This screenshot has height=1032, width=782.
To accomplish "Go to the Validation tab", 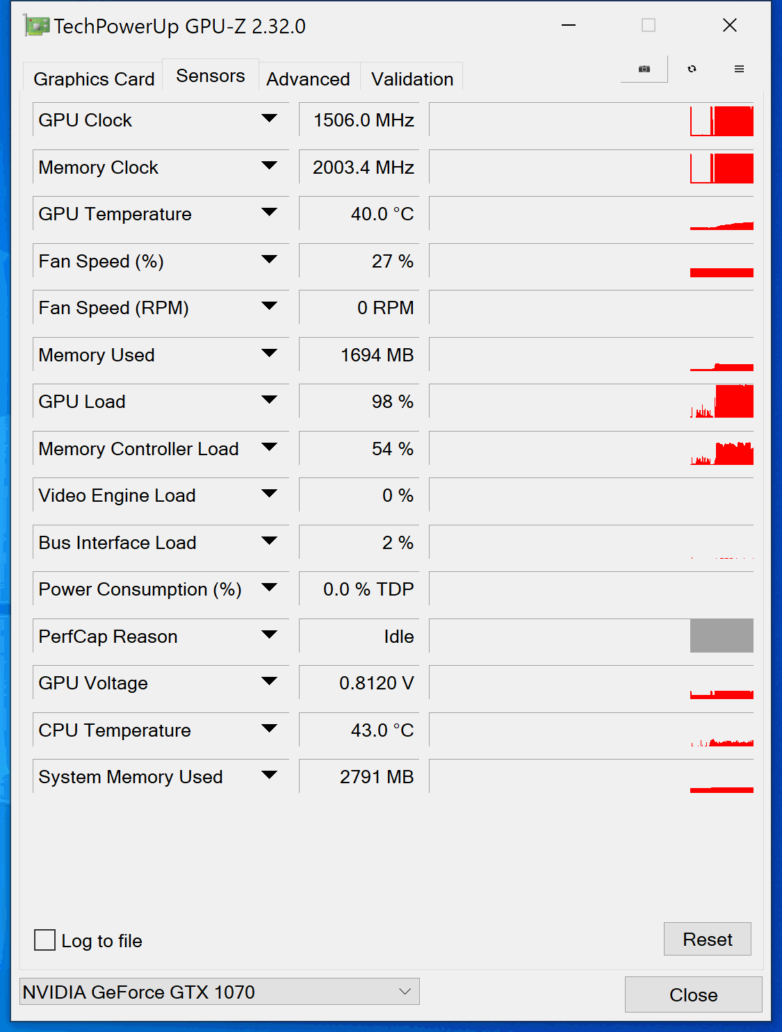I will 412,79.
